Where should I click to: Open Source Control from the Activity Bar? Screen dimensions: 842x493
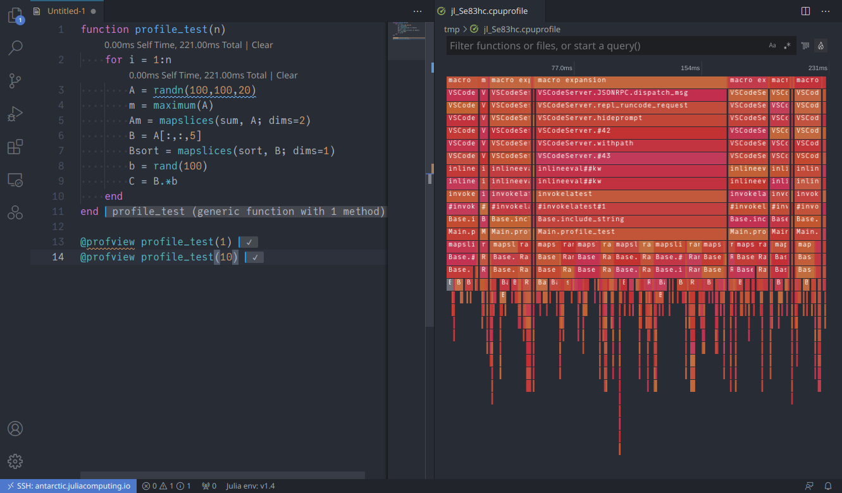coord(15,81)
